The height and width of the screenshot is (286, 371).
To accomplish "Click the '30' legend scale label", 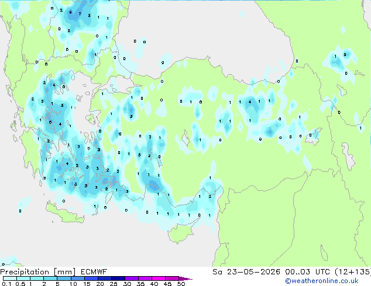I will pos(127,284).
